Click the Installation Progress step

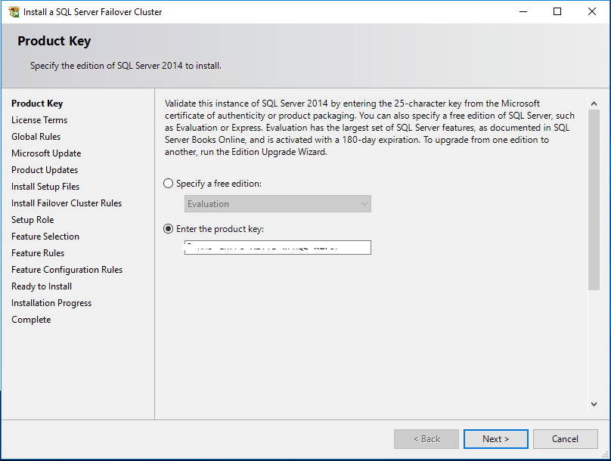coord(51,303)
